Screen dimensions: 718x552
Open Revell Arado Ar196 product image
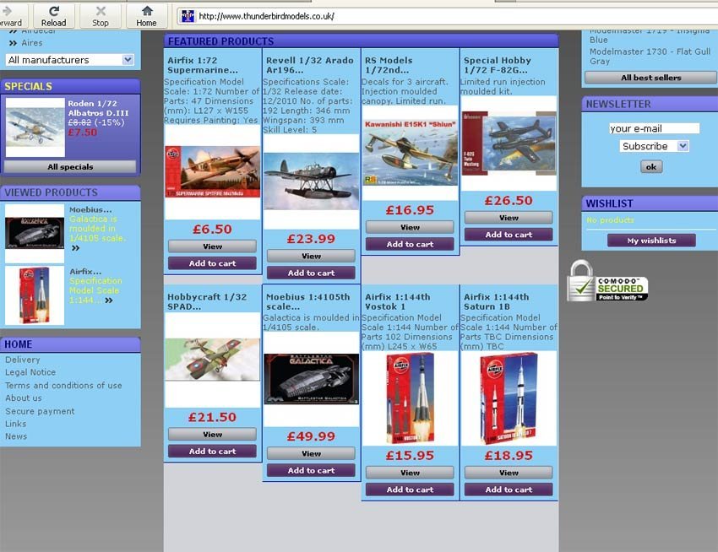312,181
